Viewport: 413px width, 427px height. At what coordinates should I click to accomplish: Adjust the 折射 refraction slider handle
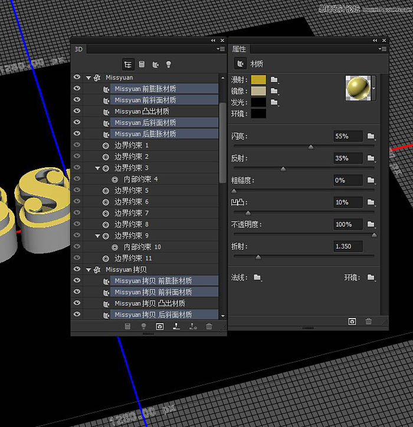pos(258,257)
